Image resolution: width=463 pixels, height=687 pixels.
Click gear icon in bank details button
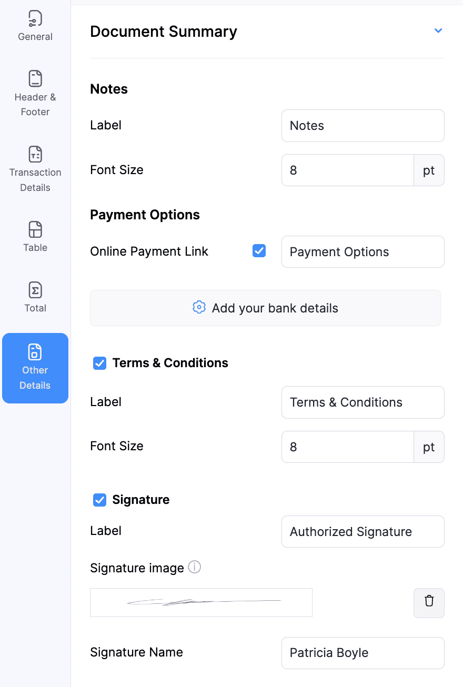pos(199,307)
